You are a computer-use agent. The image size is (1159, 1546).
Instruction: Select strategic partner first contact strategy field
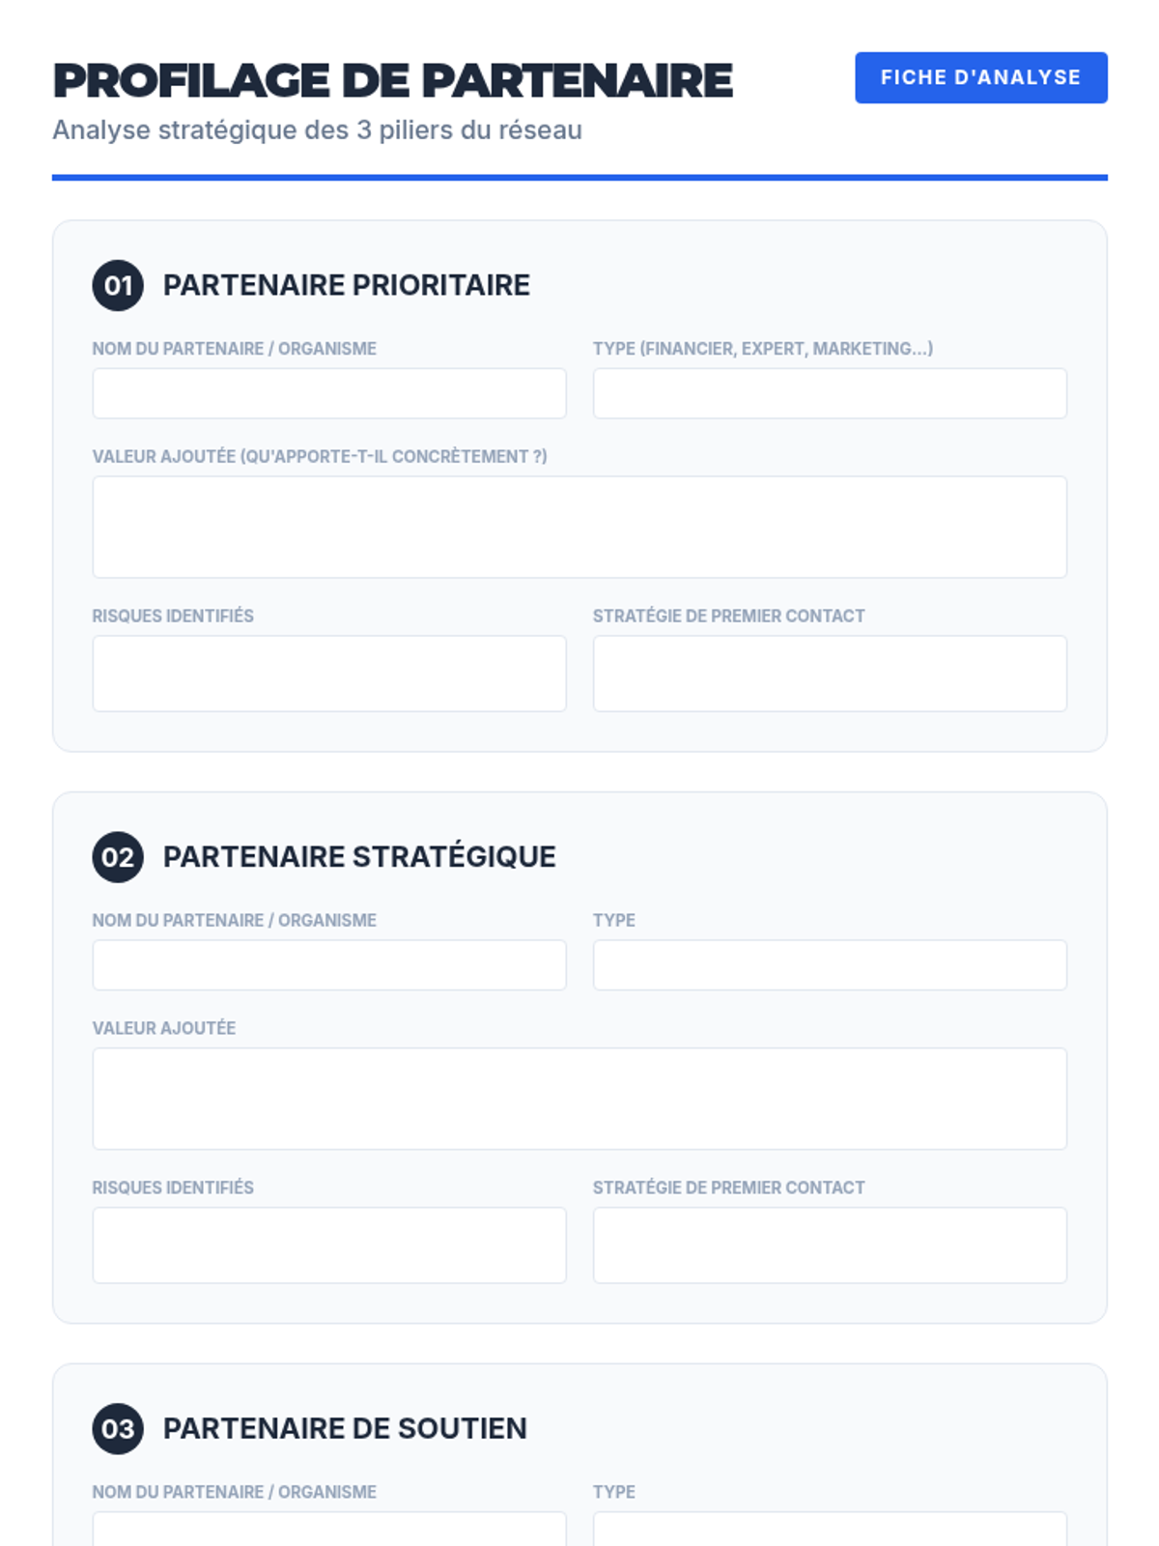point(829,1245)
